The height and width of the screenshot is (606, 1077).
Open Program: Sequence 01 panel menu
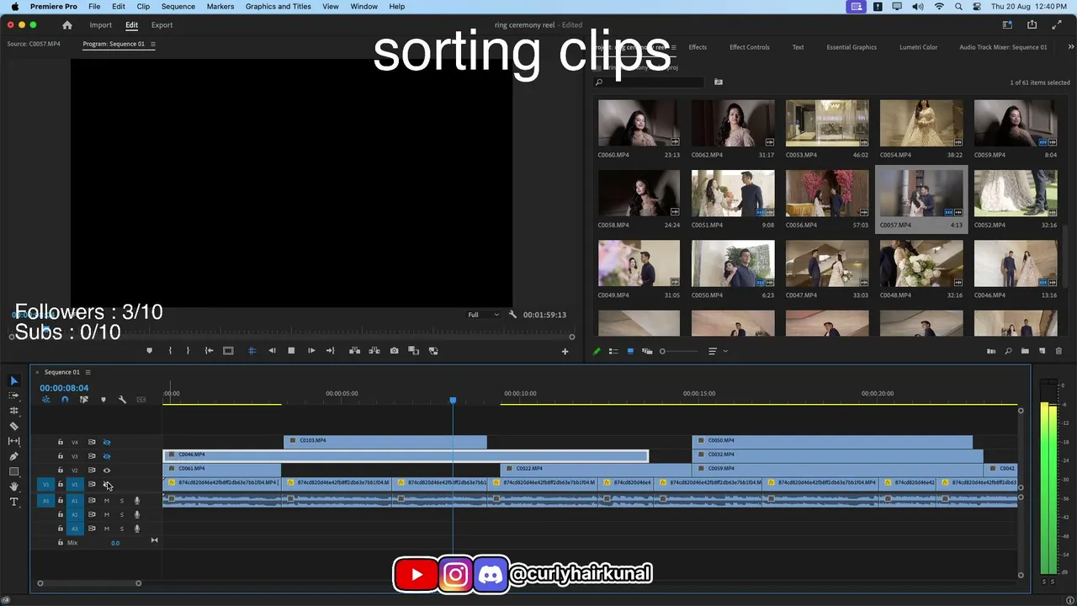(152, 44)
